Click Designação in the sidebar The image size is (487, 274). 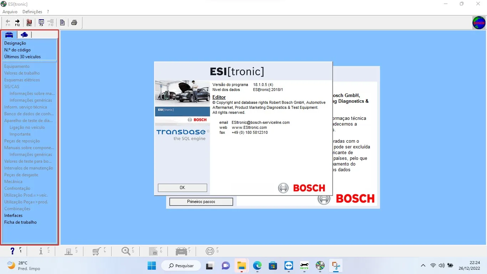15,43
